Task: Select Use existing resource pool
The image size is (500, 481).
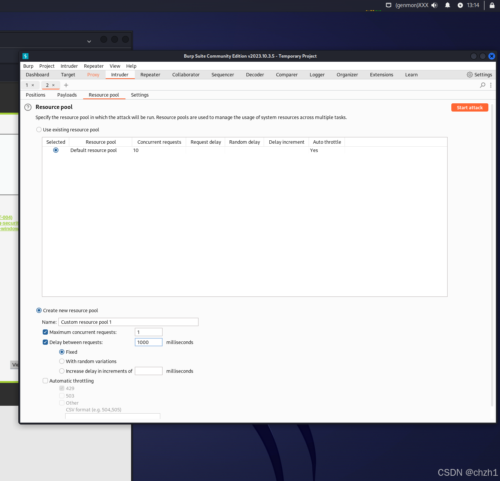Action: [x=39, y=130]
